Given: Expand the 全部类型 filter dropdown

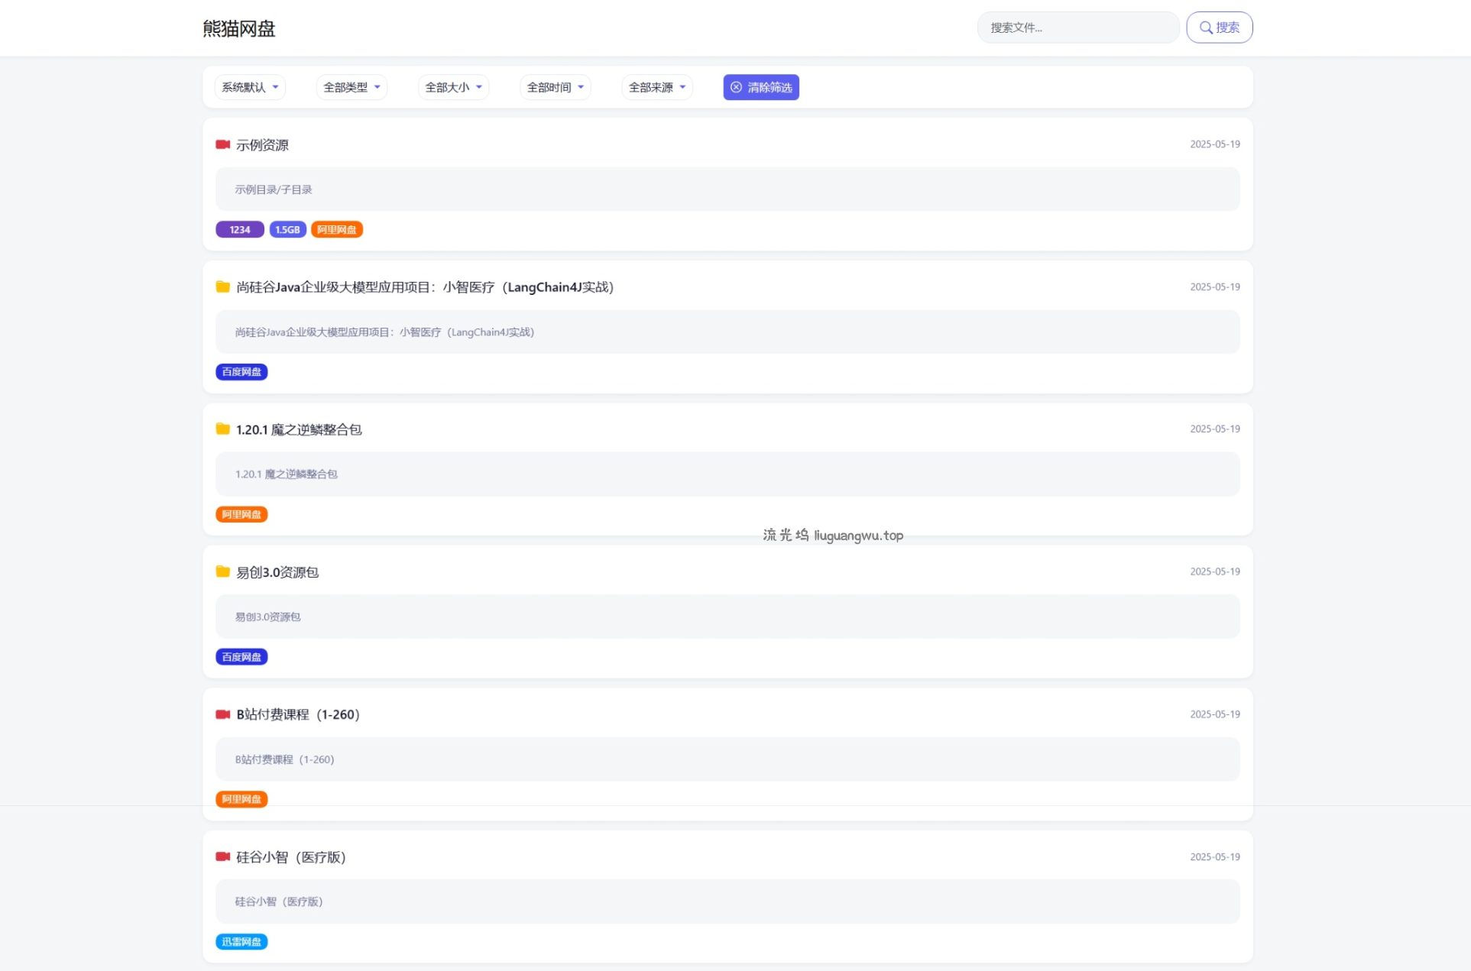Looking at the screenshot, I should (x=351, y=87).
